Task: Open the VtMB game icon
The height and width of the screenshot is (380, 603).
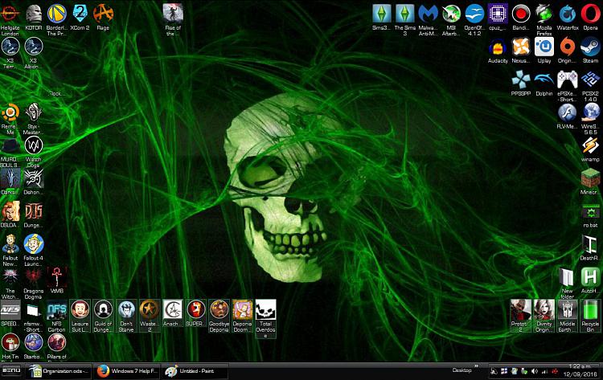Action: pyautogui.click(x=57, y=280)
